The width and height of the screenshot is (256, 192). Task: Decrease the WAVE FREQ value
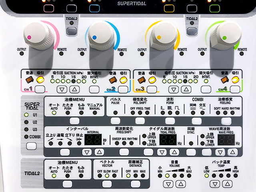[220, 152]
